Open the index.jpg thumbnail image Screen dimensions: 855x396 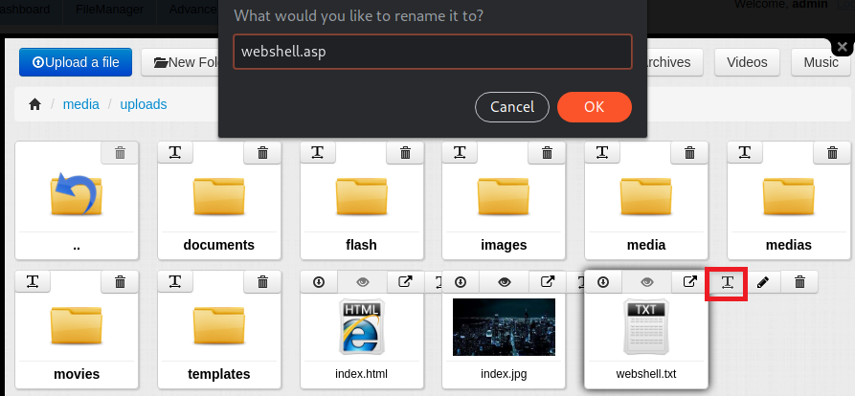pos(505,327)
